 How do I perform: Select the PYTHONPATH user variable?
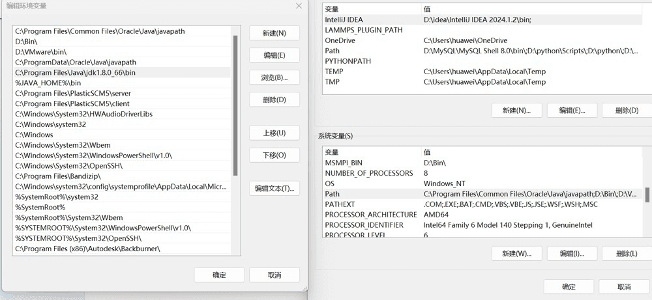click(x=482, y=61)
